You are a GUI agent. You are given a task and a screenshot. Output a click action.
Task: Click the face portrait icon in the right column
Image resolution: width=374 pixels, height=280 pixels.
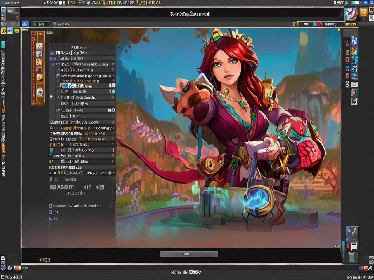(354, 93)
